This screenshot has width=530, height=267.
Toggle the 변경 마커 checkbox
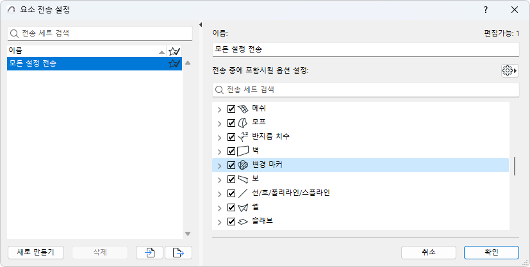pyautogui.click(x=231, y=165)
